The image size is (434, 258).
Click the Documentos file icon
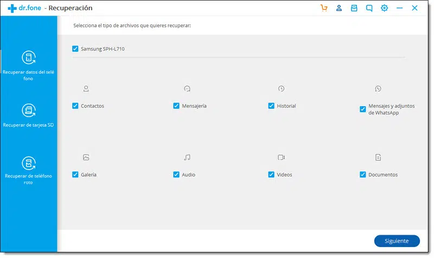378,157
